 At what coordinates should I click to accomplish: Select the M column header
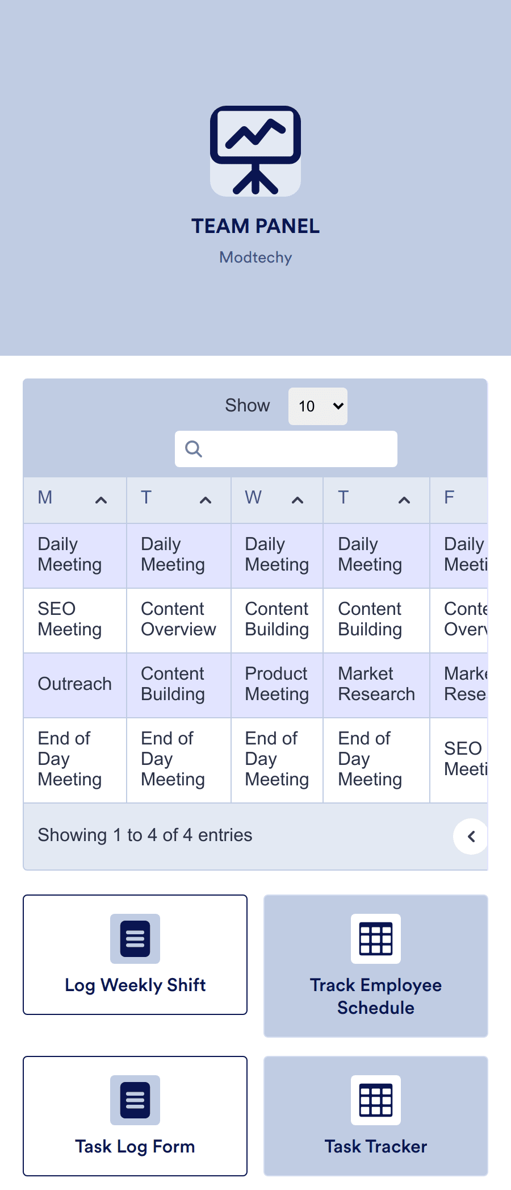45,497
